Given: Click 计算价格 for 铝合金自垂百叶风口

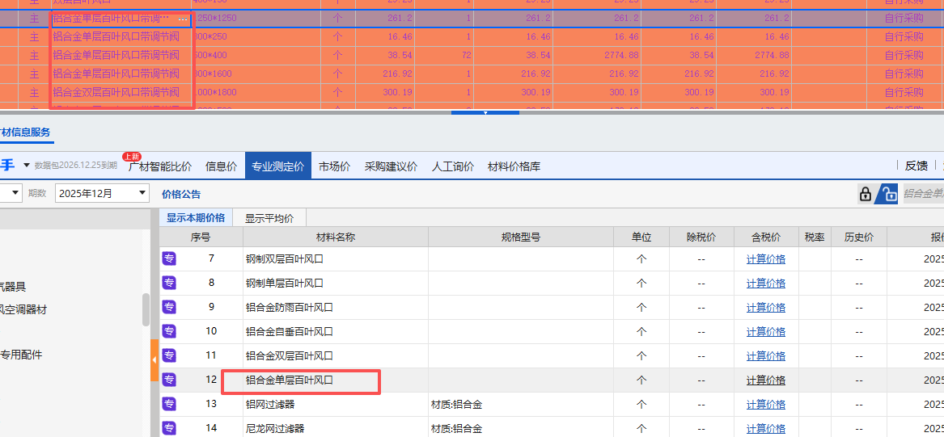Looking at the screenshot, I should (x=766, y=331).
